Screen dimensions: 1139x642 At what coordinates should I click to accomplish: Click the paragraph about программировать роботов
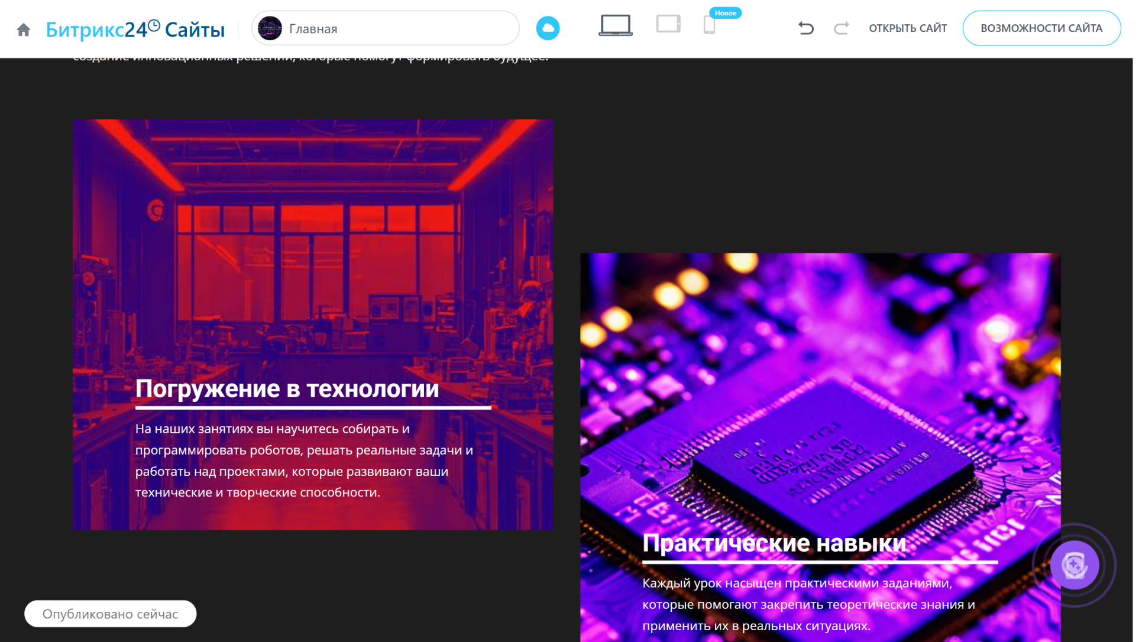(x=304, y=461)
